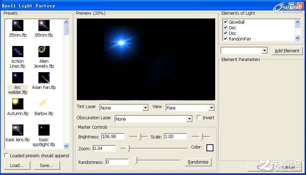Click the Load... button
This screenshot has height=175, width=306.
click(x=17, y=166)
